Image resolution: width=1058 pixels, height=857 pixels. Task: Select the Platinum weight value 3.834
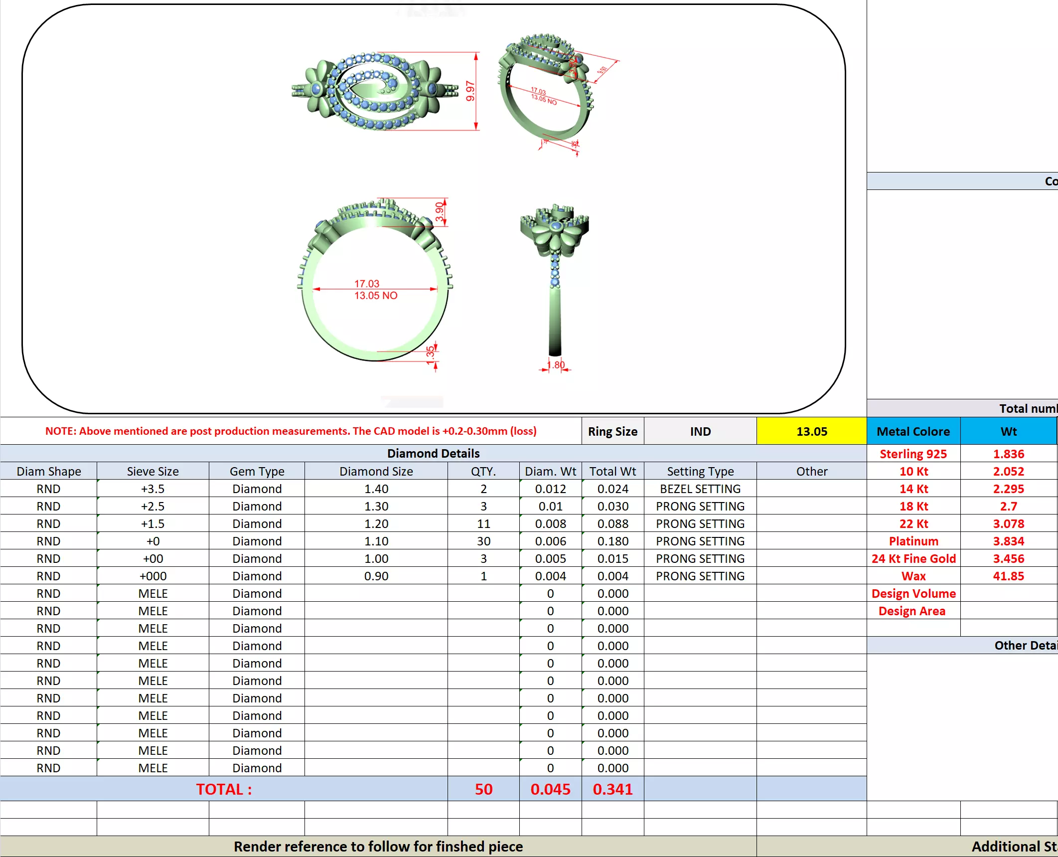tap(1008, 541)
